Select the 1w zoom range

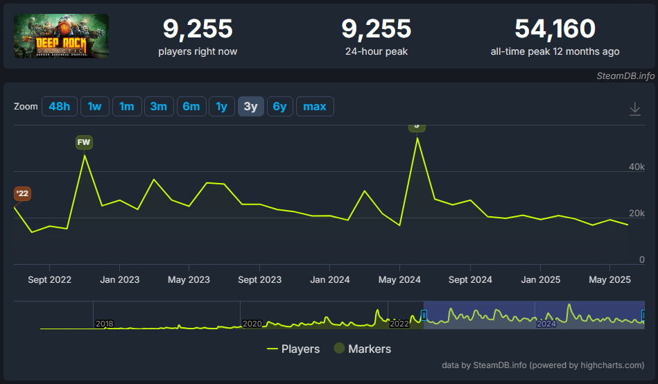[95, 107]
